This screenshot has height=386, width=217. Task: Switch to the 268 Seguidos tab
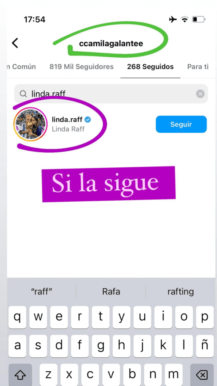(x=150, y=67)
